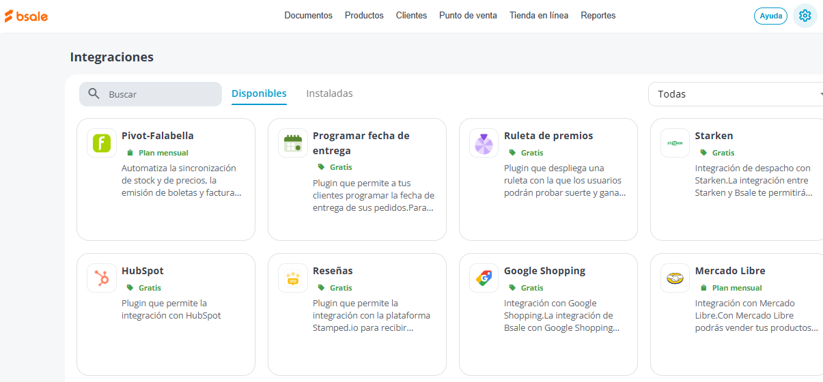The width and height of the screenshot is (823, 382).
Task: Click the Pivot-Falabella description text
Action: click(x=181, y=180)
